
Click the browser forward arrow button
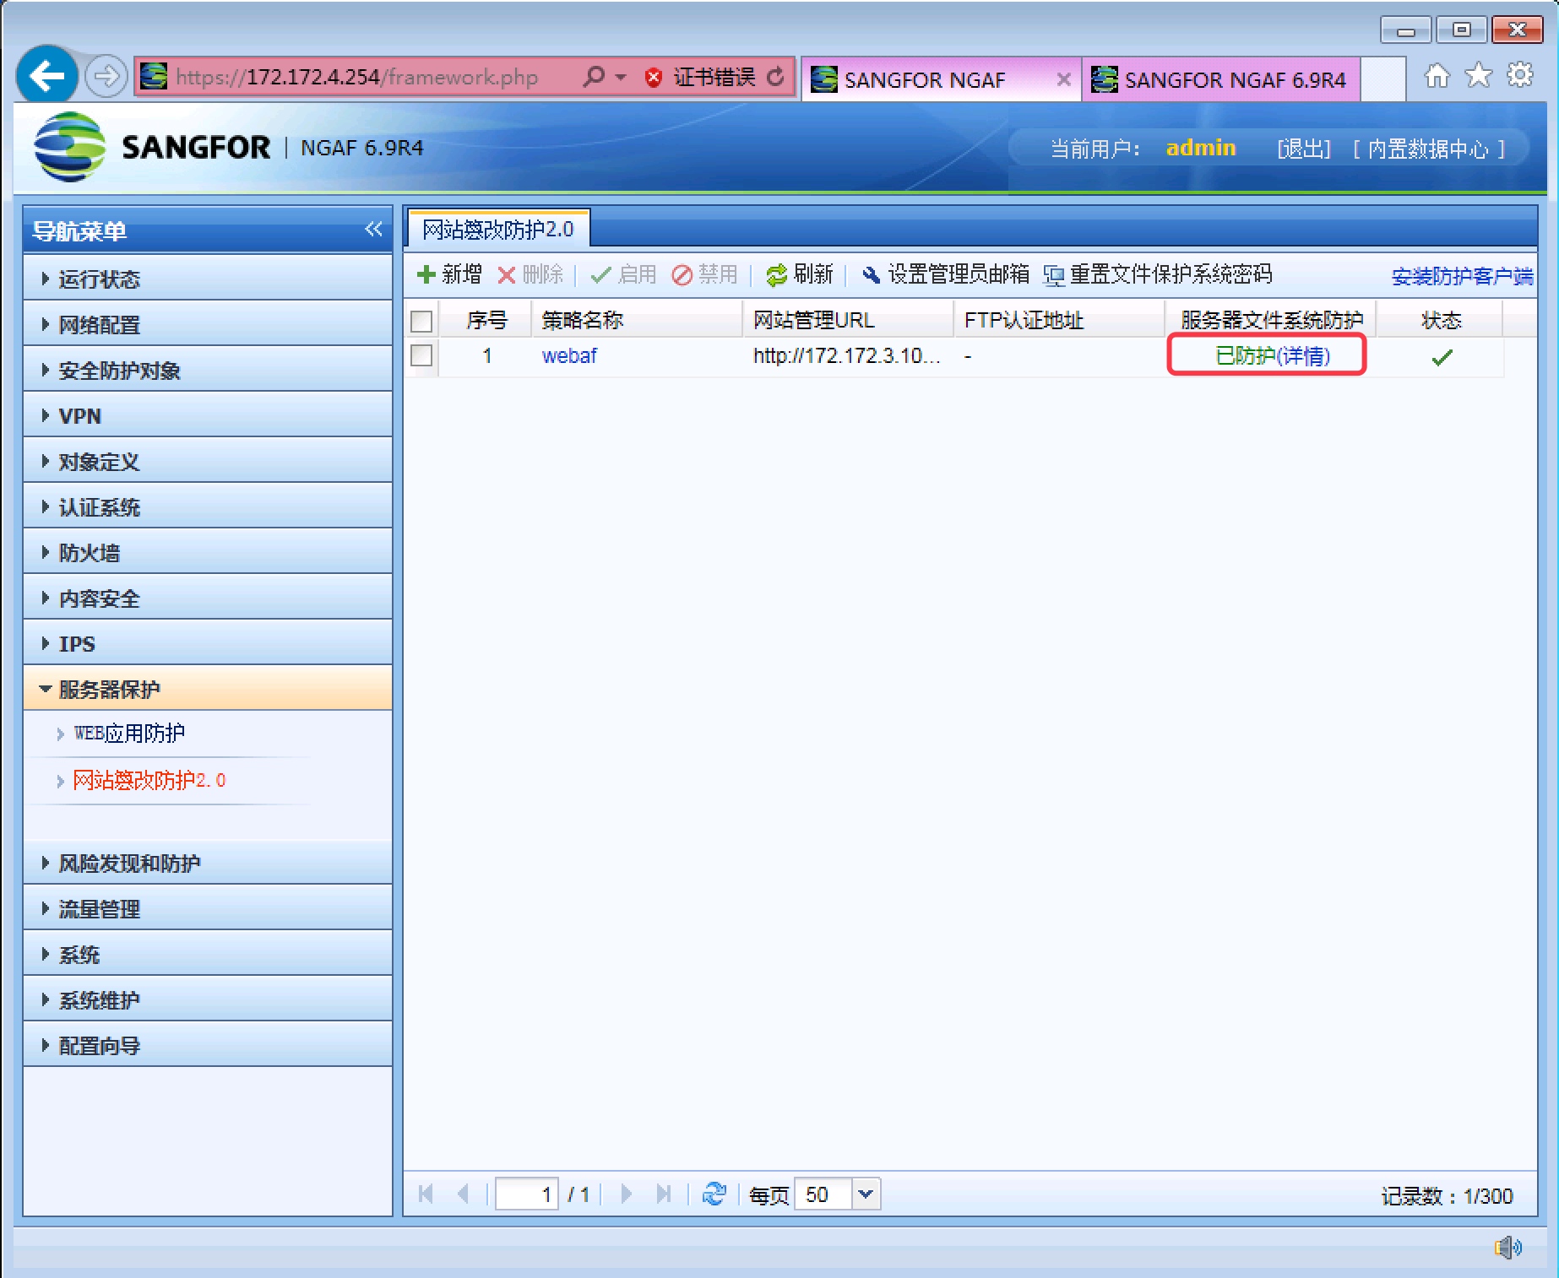pos(106,77)
